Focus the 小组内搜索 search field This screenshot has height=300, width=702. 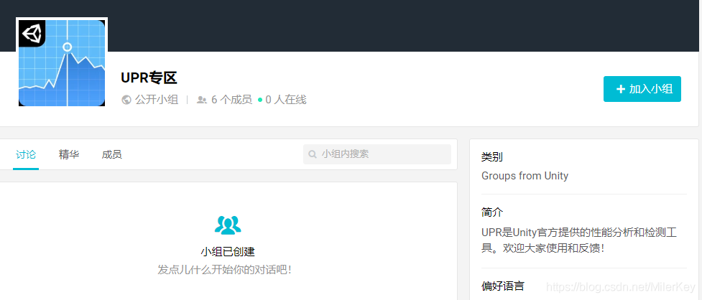click(377, 154)
